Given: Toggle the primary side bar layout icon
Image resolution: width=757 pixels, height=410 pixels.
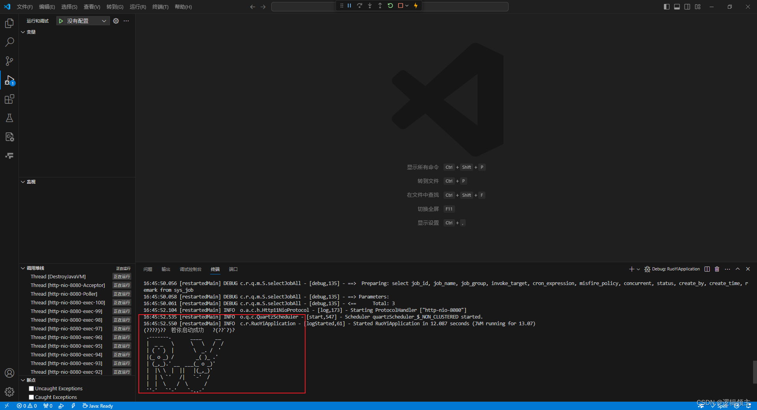Looking at the screenshot, I should tap(667, 7).
